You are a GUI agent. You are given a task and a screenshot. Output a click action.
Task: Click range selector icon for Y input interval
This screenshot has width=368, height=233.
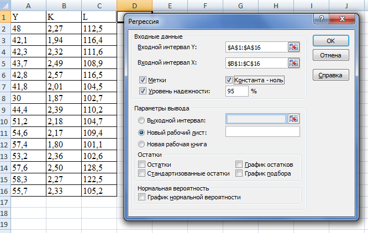(x=293, y=47)
